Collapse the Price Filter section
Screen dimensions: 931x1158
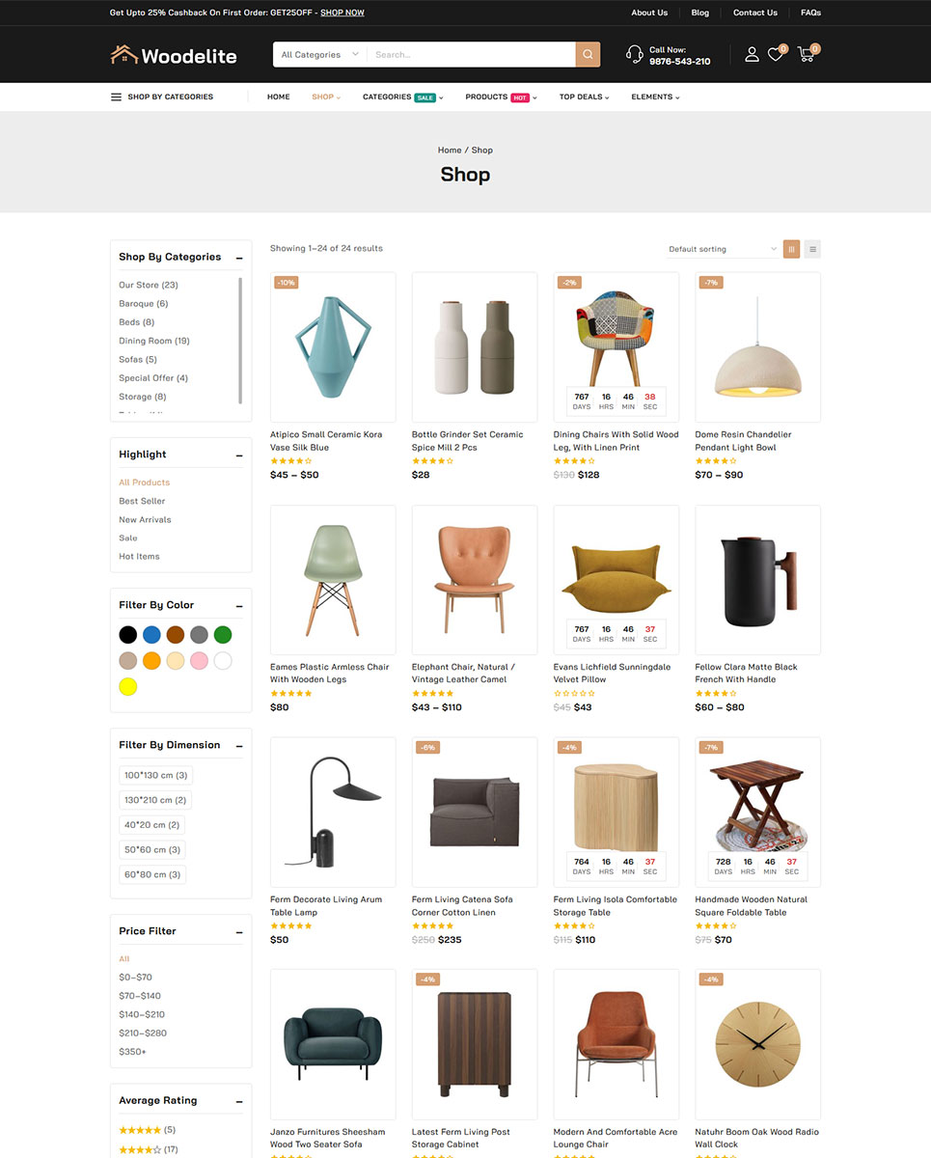(x=239, y=932)
